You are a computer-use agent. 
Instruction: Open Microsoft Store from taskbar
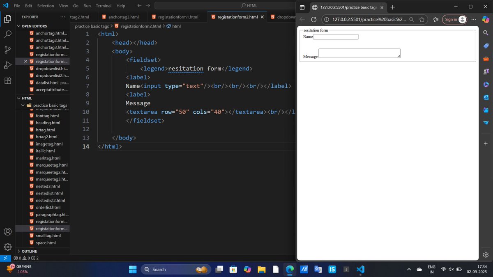pos(233,270)
